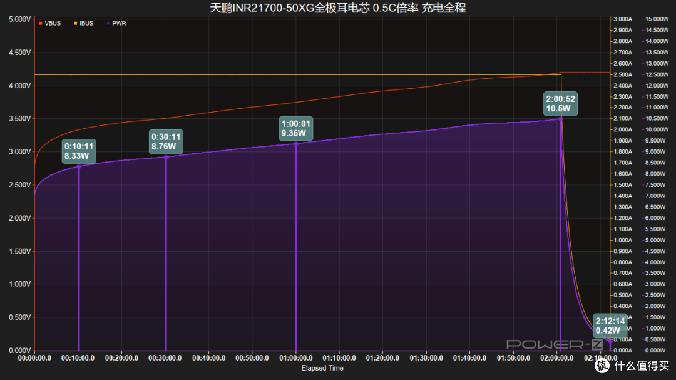Click the 3.500V voltage axis label
The height and width of the screenshot is (380, 676).
20,119
